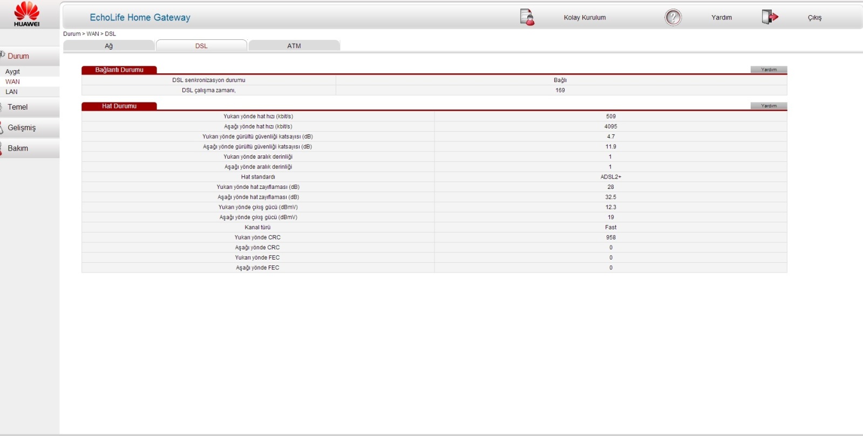Click the Kolay Kurulum wizard icon
863x436 pixels.
click(x=527, y=17)
